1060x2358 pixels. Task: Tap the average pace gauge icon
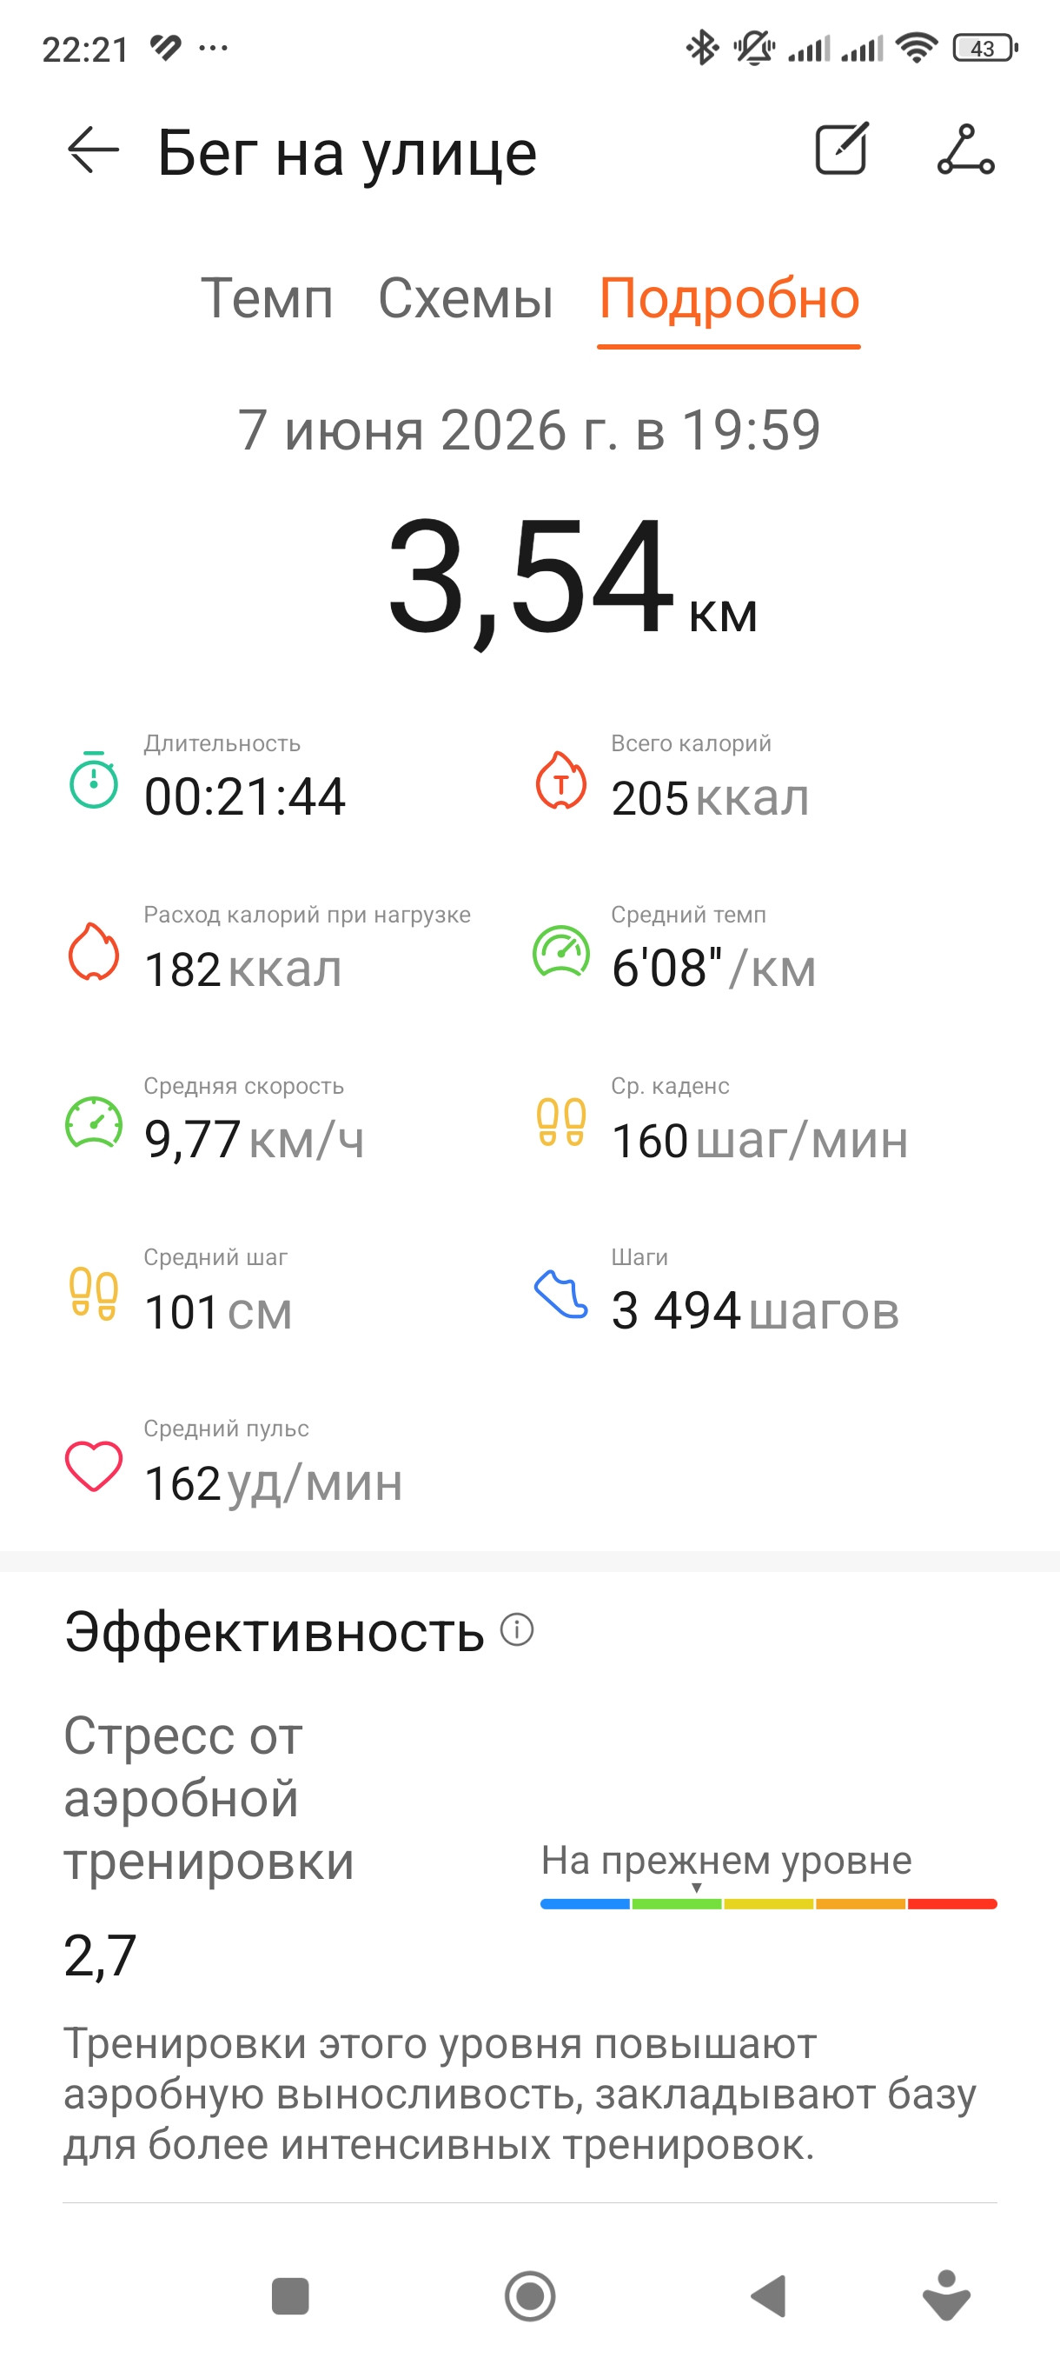pos(560,952)
